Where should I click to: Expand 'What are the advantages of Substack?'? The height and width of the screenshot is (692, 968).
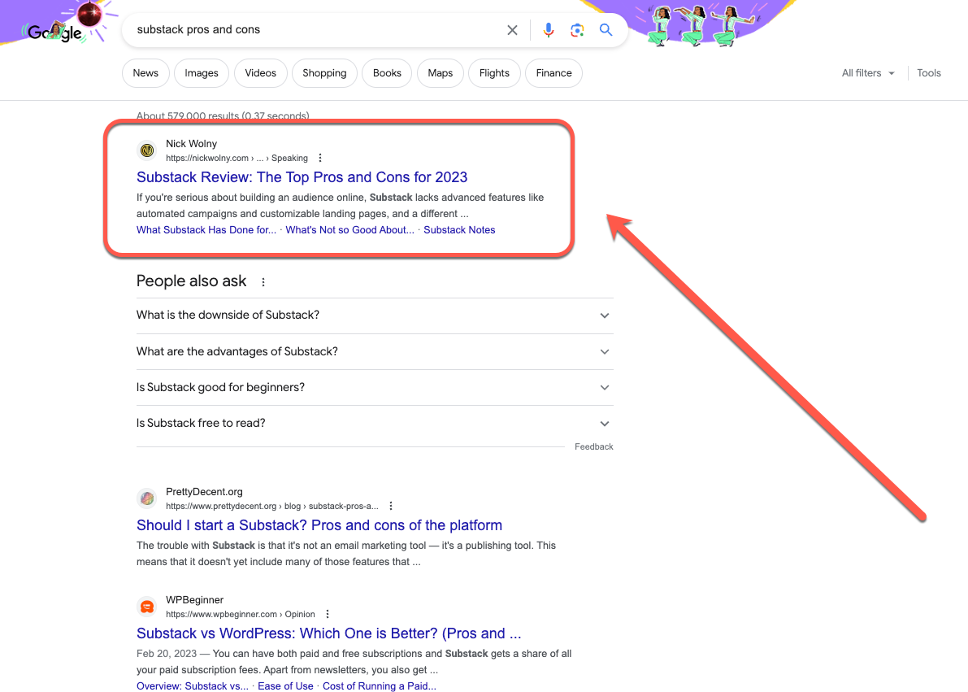(375, 351)
